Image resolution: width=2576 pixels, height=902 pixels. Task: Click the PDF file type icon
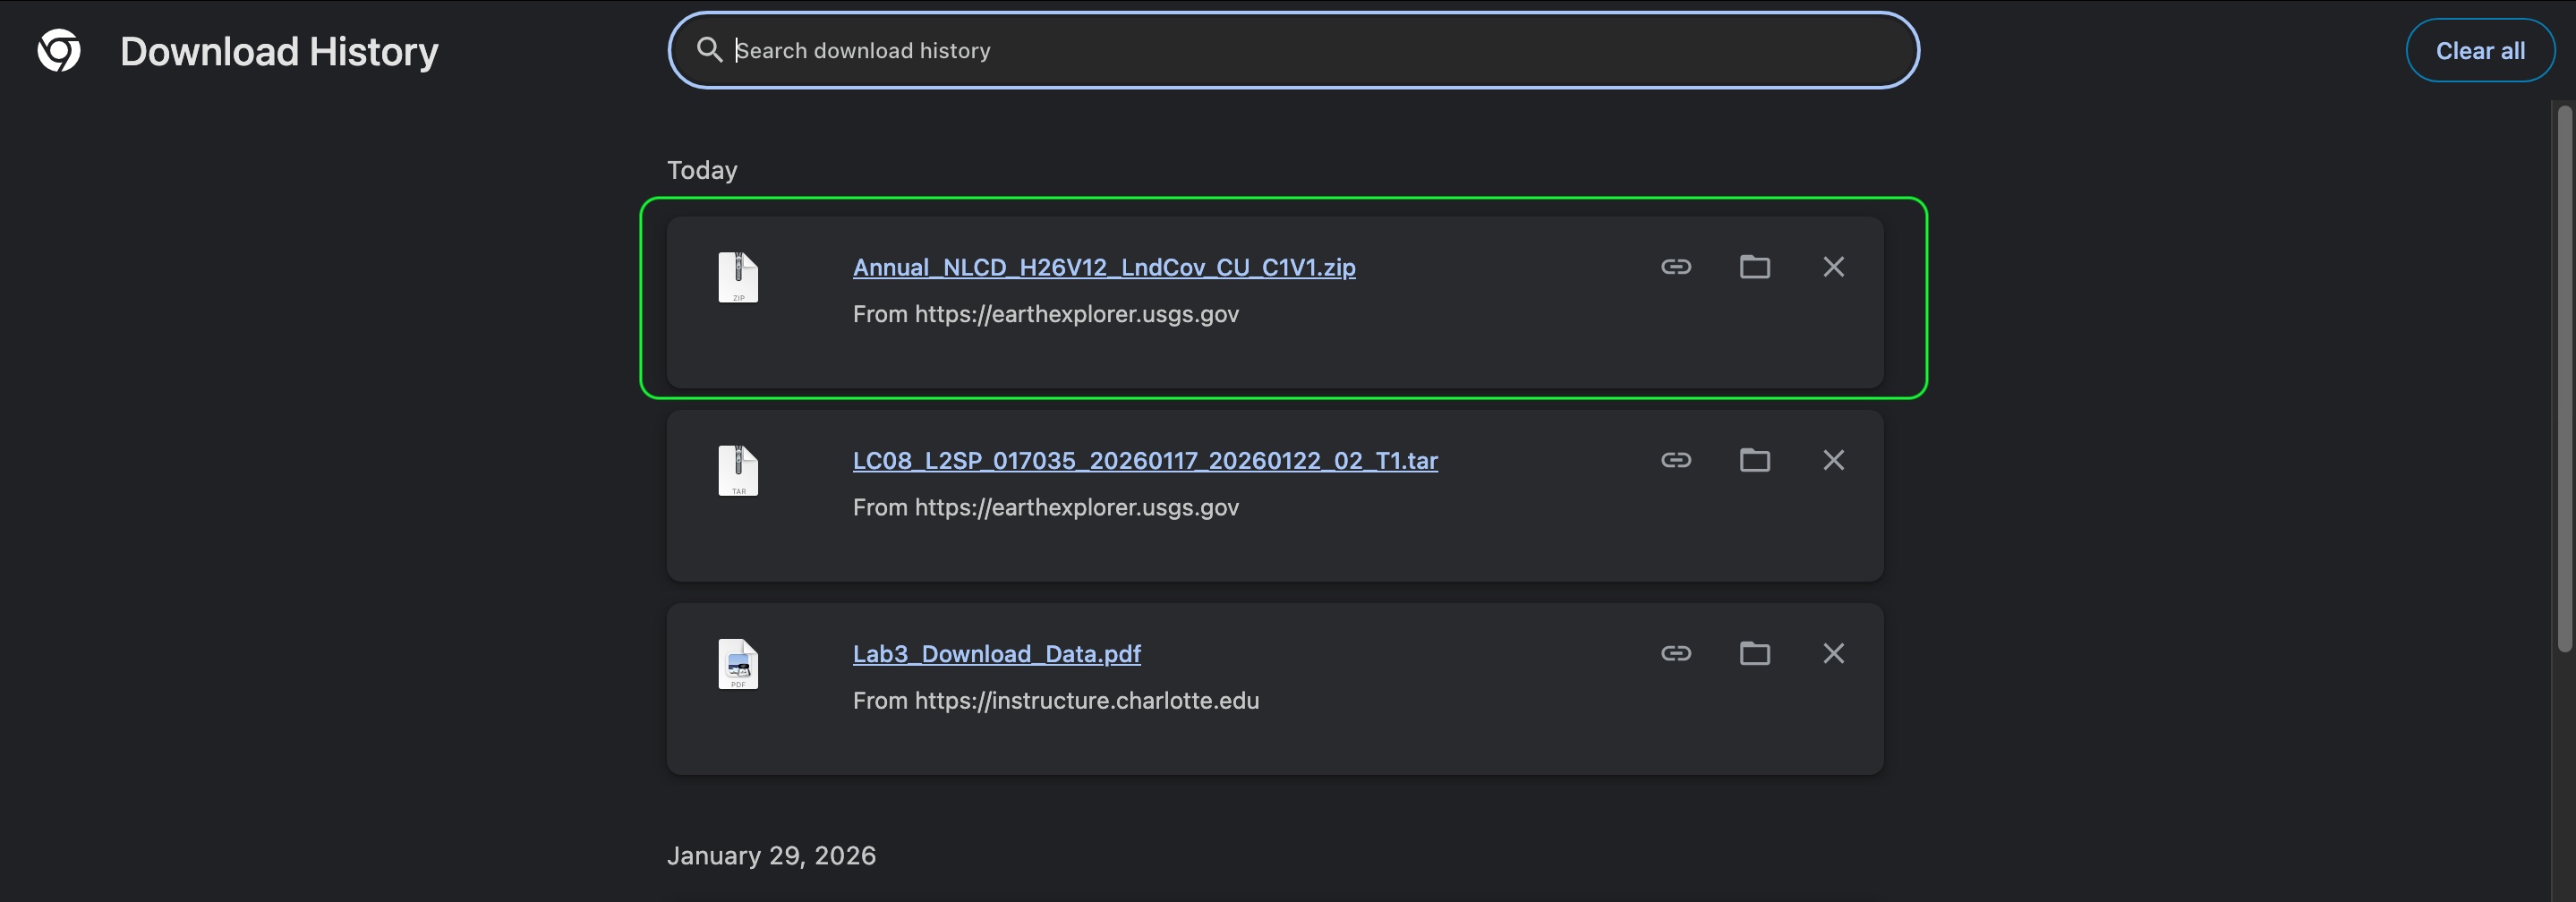click(738, 664)
